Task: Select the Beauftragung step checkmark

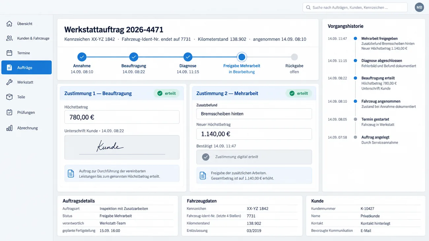Action: point(134,57)
